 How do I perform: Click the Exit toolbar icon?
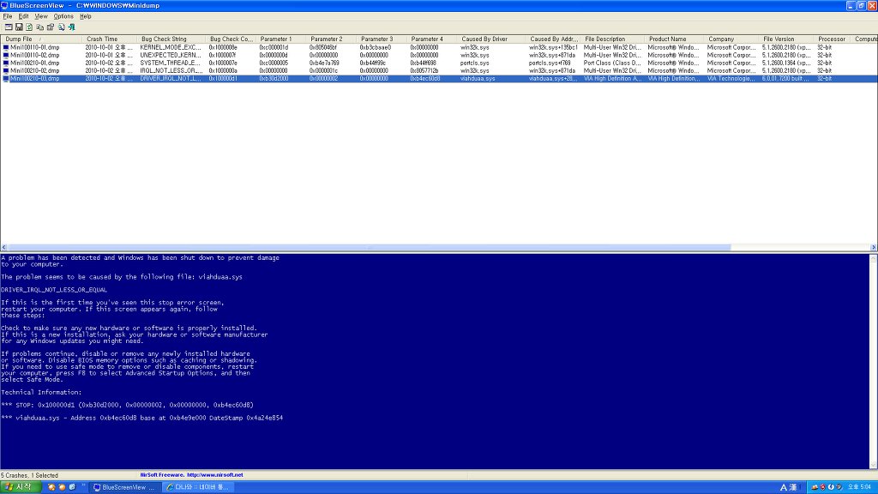tap(72, 27)
